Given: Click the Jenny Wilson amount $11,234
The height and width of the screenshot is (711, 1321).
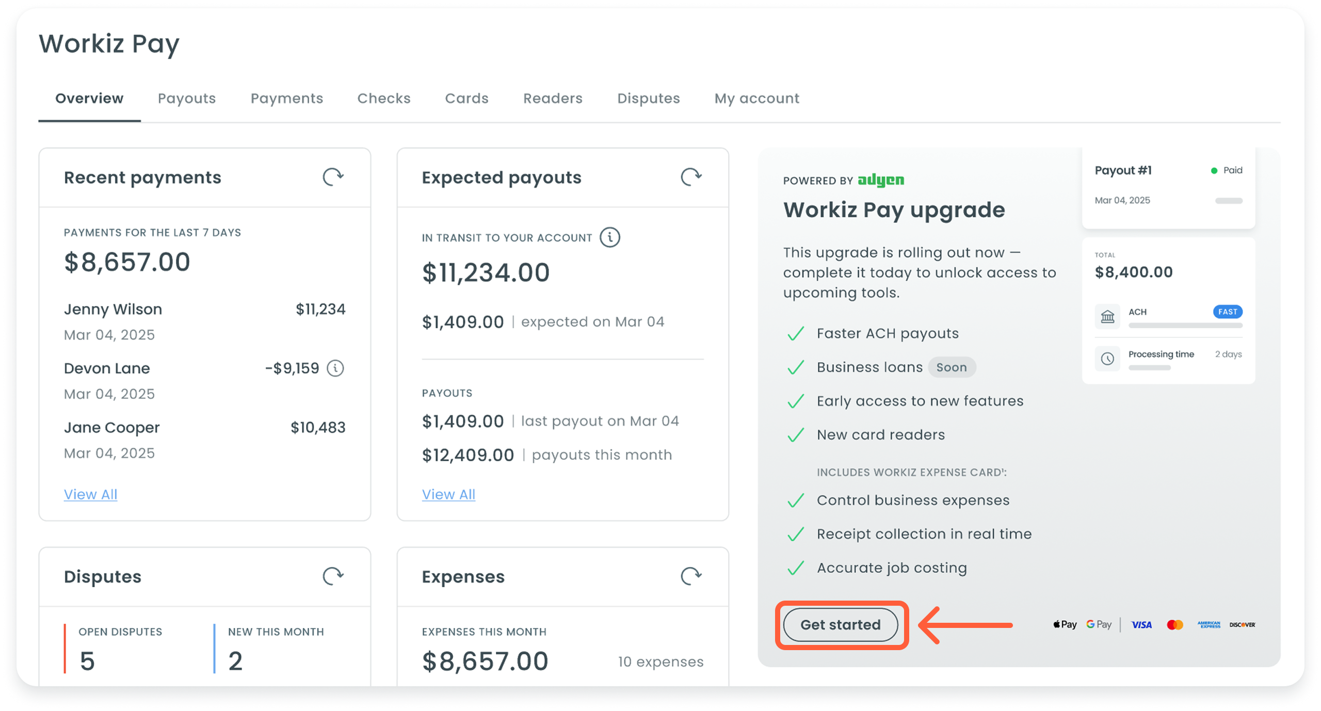Looking at the screenshot, I should click(320, 309).
